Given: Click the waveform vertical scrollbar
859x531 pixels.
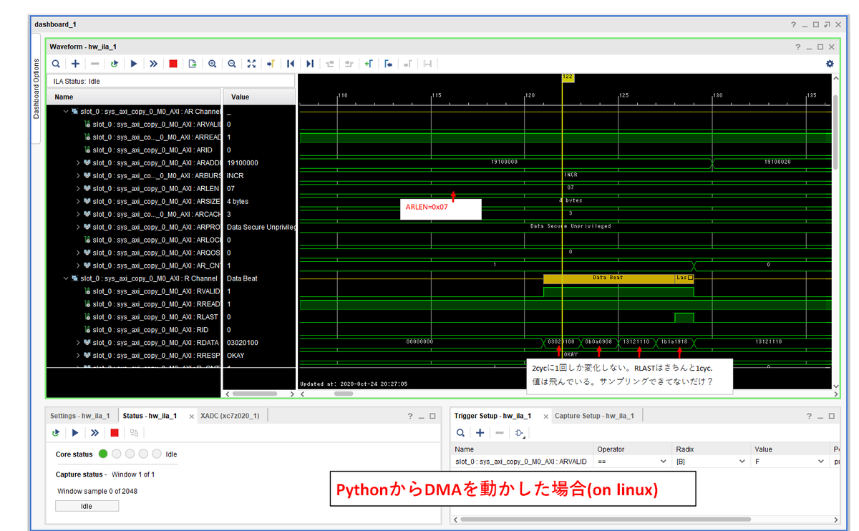Looking at the screenshot, I should [x=835, y=132].
